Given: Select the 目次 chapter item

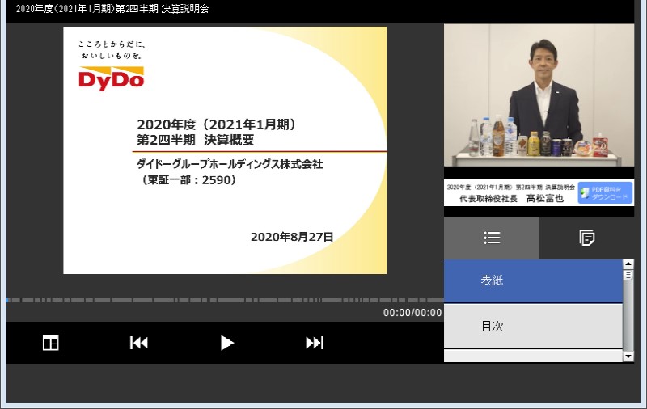Looking at the screenshot, I should 533,326.
